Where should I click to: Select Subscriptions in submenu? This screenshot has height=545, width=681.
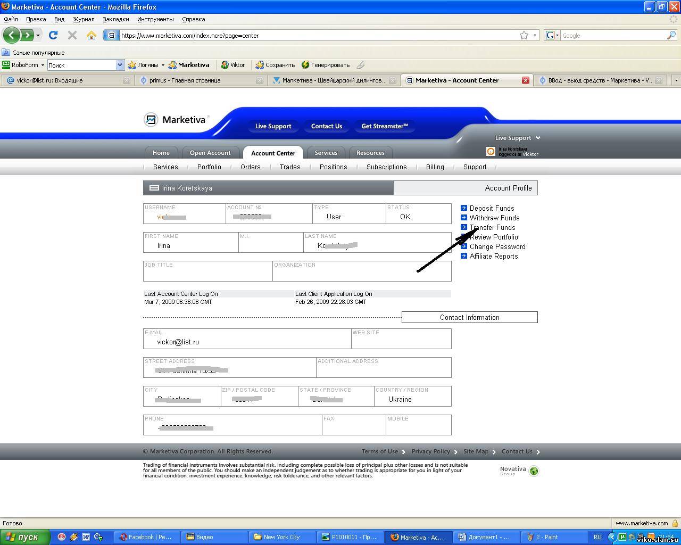pos(386,167)
